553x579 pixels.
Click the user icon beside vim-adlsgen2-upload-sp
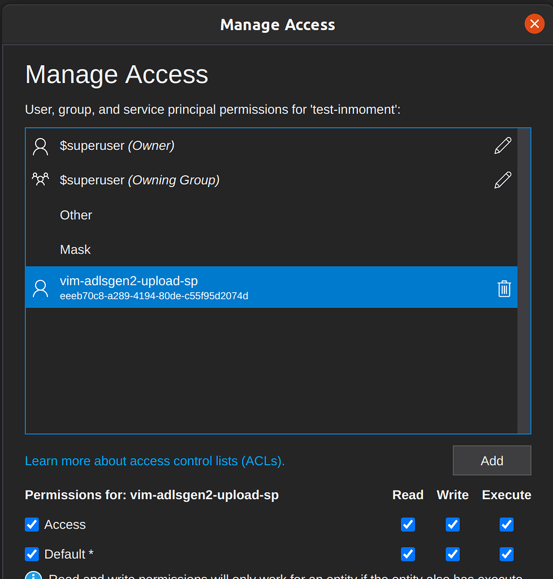[40, 287]
